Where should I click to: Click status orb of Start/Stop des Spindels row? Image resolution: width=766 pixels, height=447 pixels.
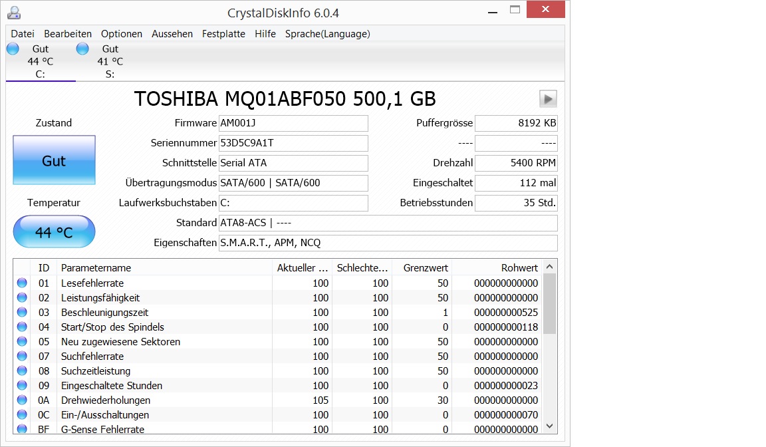click(22, 327)
